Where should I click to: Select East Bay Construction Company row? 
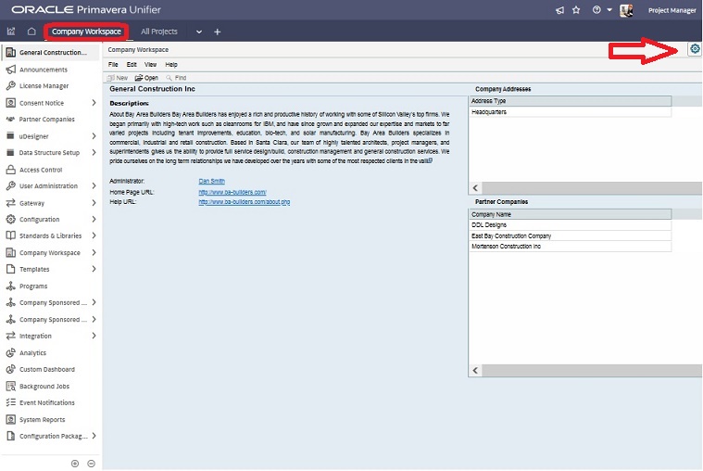(x=571, y=235)
